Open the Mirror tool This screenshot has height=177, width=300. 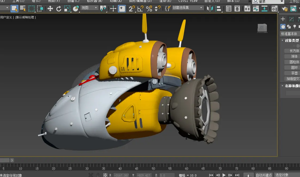point(210,9)
